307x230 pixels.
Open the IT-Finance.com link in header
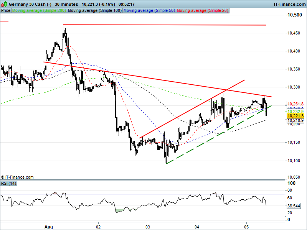[x=290, y=4]
